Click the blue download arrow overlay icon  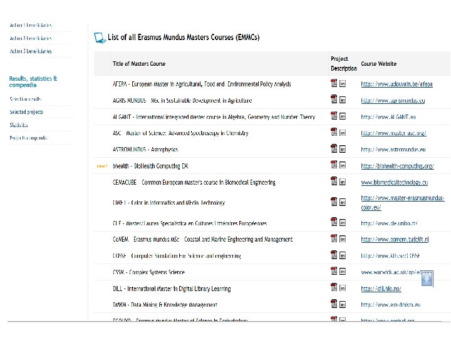(x=427, y=280)
